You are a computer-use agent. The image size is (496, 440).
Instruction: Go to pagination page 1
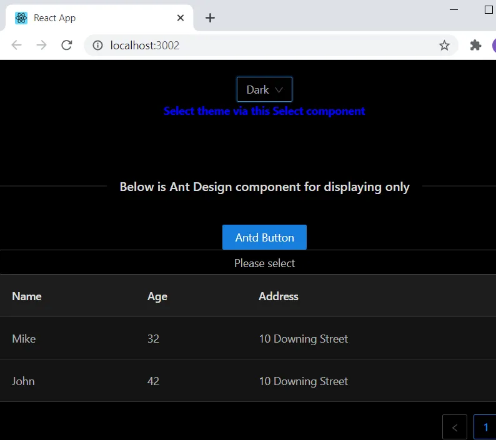485,428
